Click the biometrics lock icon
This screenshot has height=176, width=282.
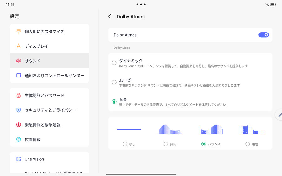point(18,95)
